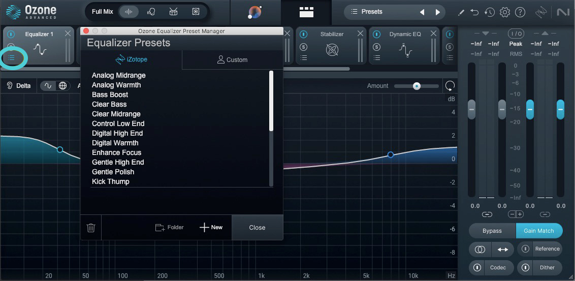Select the vocal head target icon
This screenshot has width=575, height=281.
pyautogui.click(x=151, y=12)
